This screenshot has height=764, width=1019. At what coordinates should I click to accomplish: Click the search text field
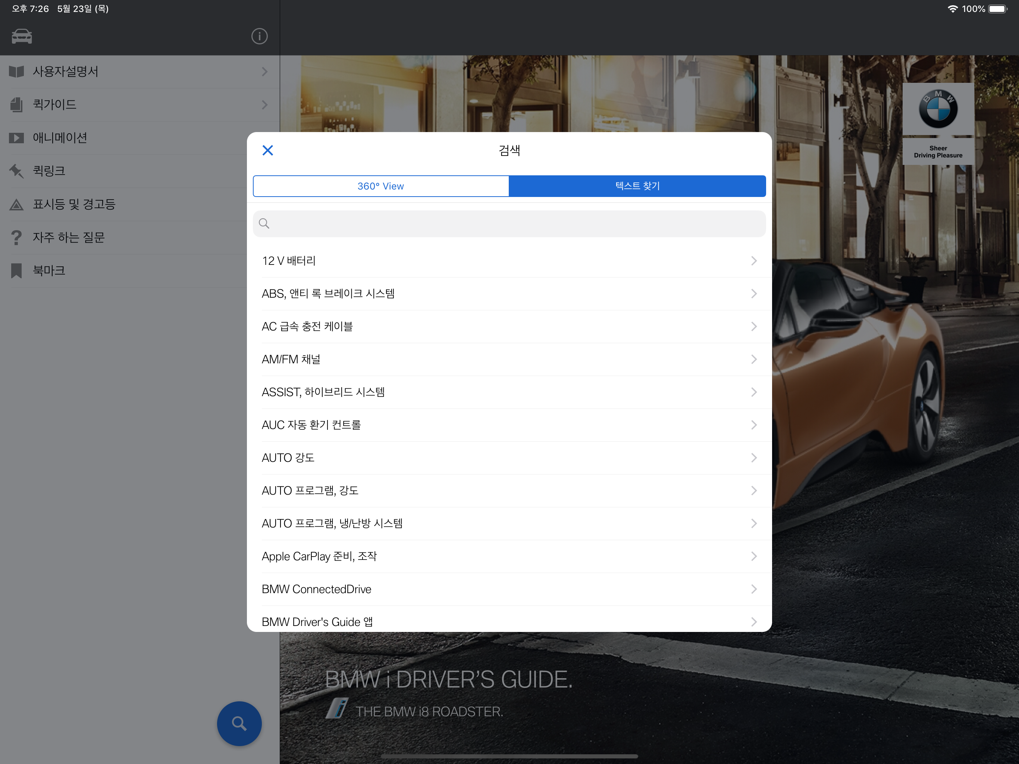click(509, 224)
